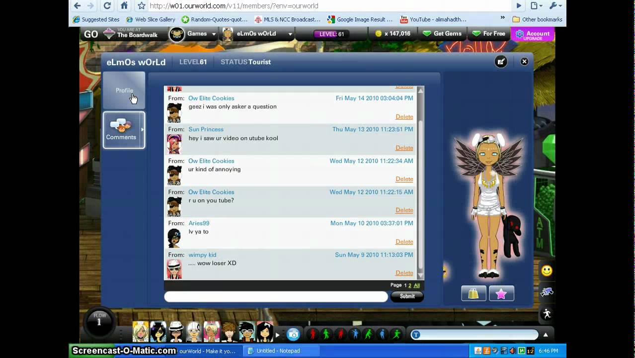Click the browser back button
635x358 pixels.
77,6
